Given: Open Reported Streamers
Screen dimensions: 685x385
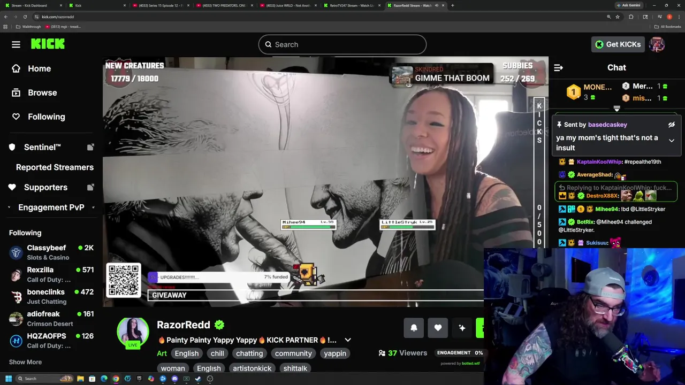Looking at the screenshot, I should pyautogui.click(x=55, y=167).
